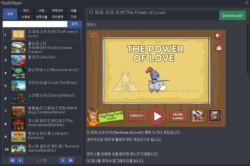
Task: Select the 어드벤쳐 category tab
Action: 57,17
